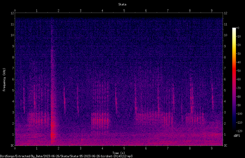
Task: Click the 'DC' tick label on the left frequency axis
Action: coord(12,146)
